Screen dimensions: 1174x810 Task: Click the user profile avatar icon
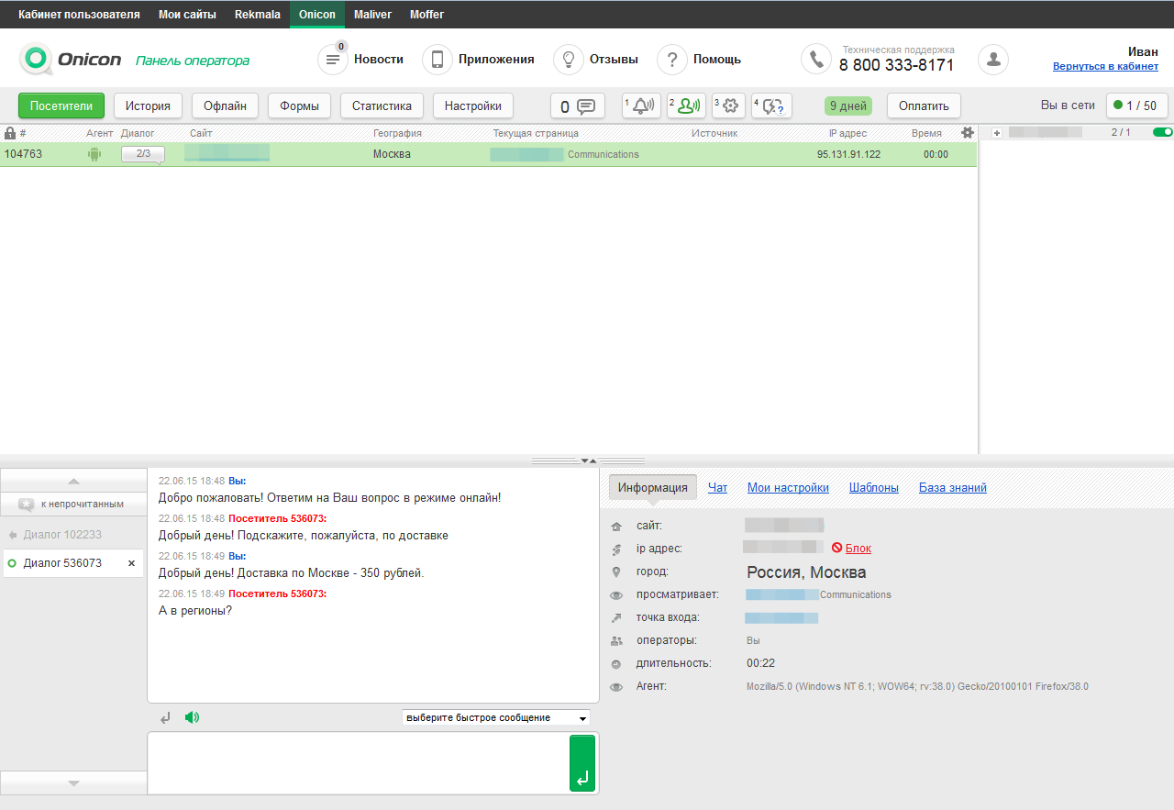pyautogui.click(x=992, y=60)
